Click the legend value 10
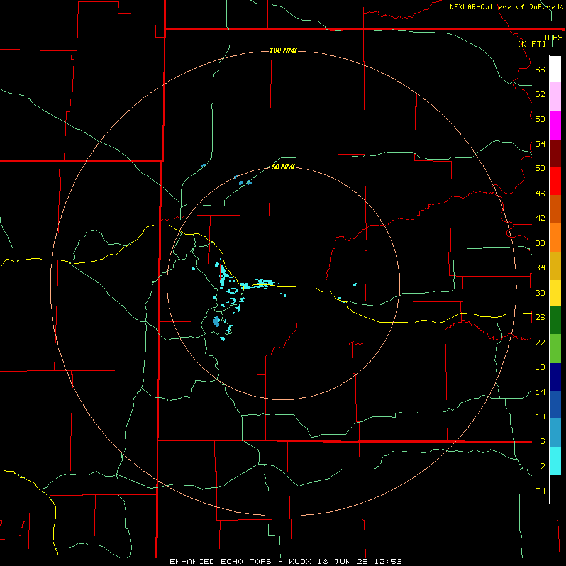 pos(540,417)
